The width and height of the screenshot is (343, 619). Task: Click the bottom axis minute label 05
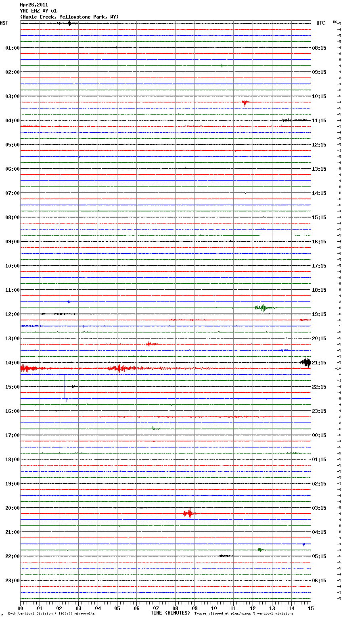117,608
